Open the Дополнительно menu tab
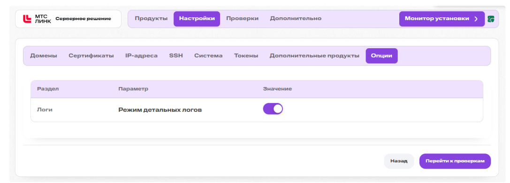Image resolution: width=510 pixels, height=183 pixels. (x=296, y=19)
